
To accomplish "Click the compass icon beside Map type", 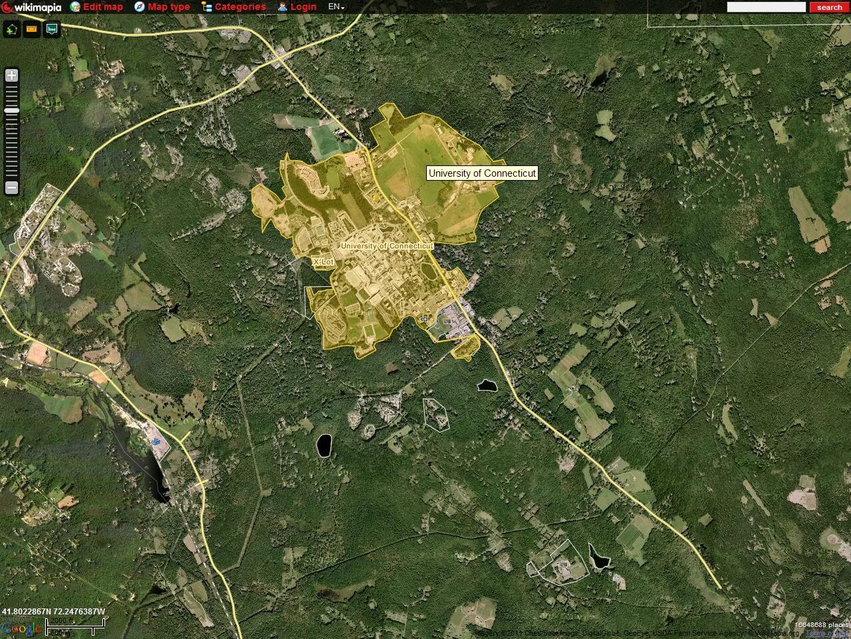I will point(140,7).
